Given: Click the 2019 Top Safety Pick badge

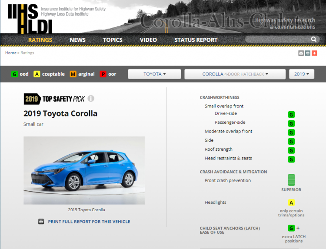Looking at the screenshot, I should [x=54, y=99].
